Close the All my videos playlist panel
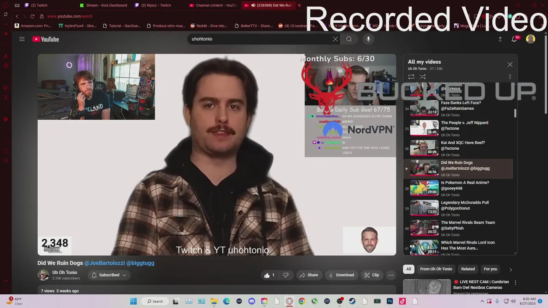The height and width of the screenshot is (308, 548). 510,65
